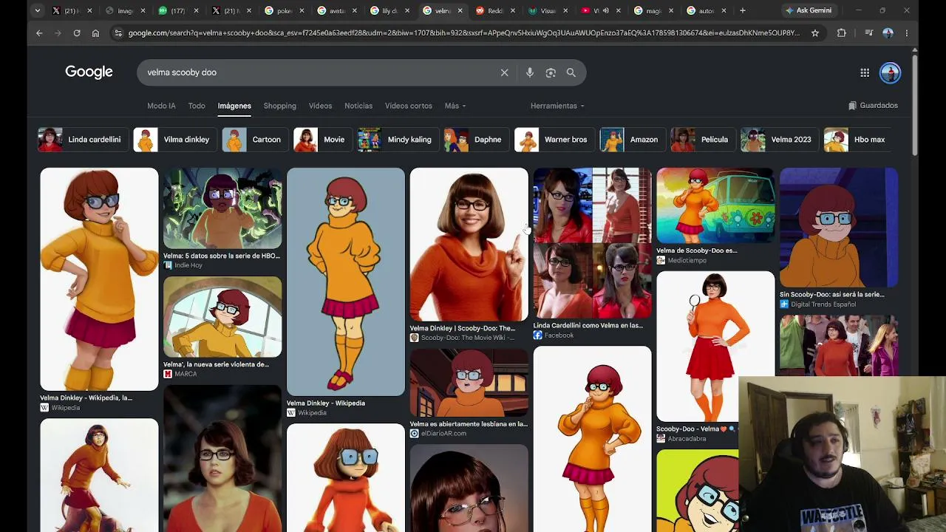The height and width of the screenshot is (532, 946).
Task: Open Scooby-Doo Movie Wiki Velma photo
Action: pyautogui.click(x=469, y=245)
